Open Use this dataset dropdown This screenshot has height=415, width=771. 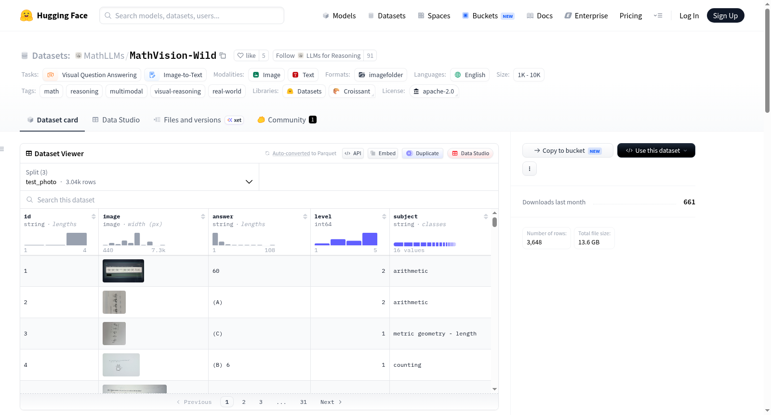(x=656, y=150)
